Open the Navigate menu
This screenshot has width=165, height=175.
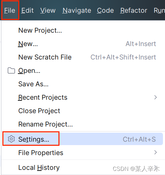point(77,10)
